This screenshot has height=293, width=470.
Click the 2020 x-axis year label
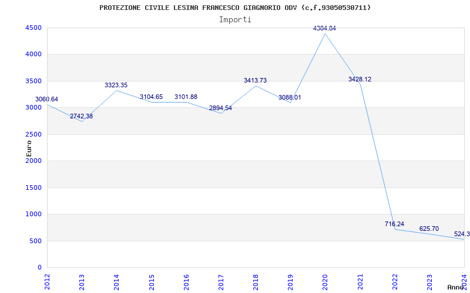click(x=325, y=282)
